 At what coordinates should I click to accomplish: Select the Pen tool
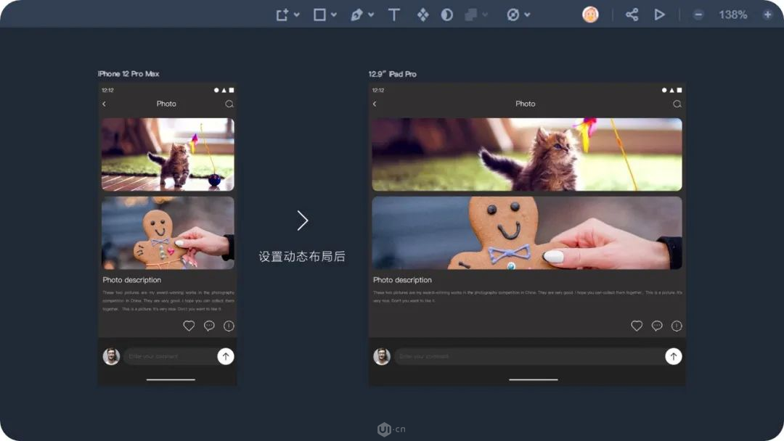[356, 15]
